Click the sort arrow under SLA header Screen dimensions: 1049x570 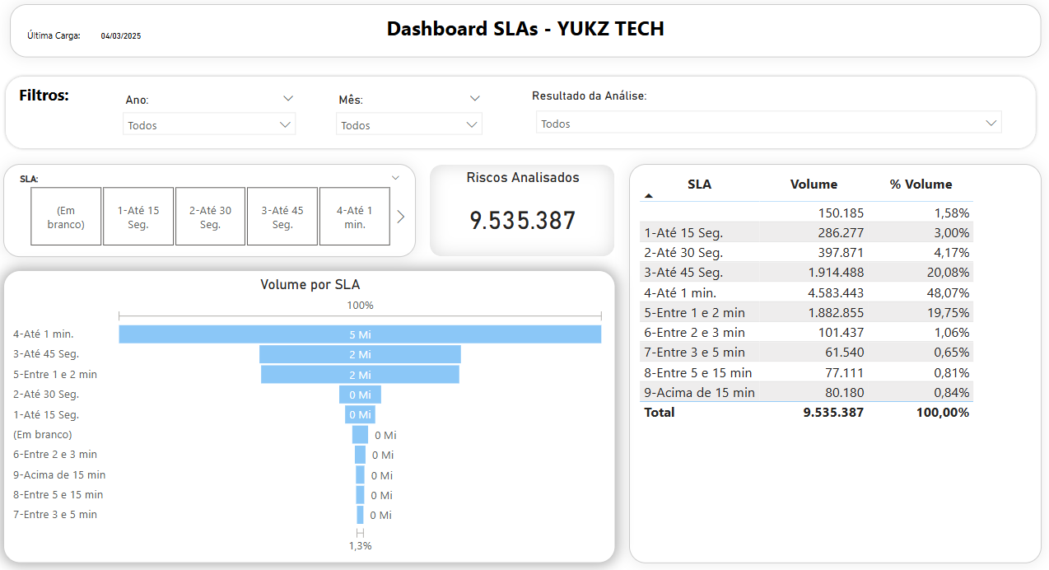point(649,196)
